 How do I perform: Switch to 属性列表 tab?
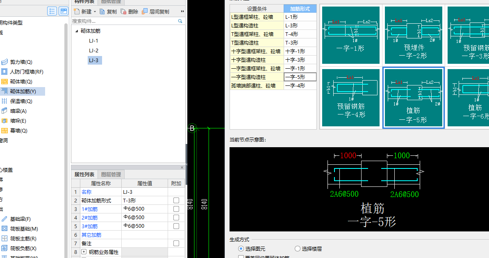[x=84, y=174]
